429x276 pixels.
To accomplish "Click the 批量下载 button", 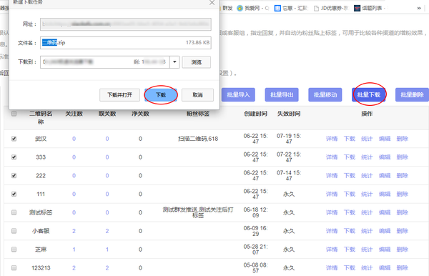I will click(x=368, y=94).
